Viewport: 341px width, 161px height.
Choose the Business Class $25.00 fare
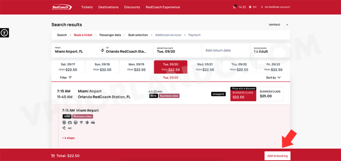(x=270, y=94)
